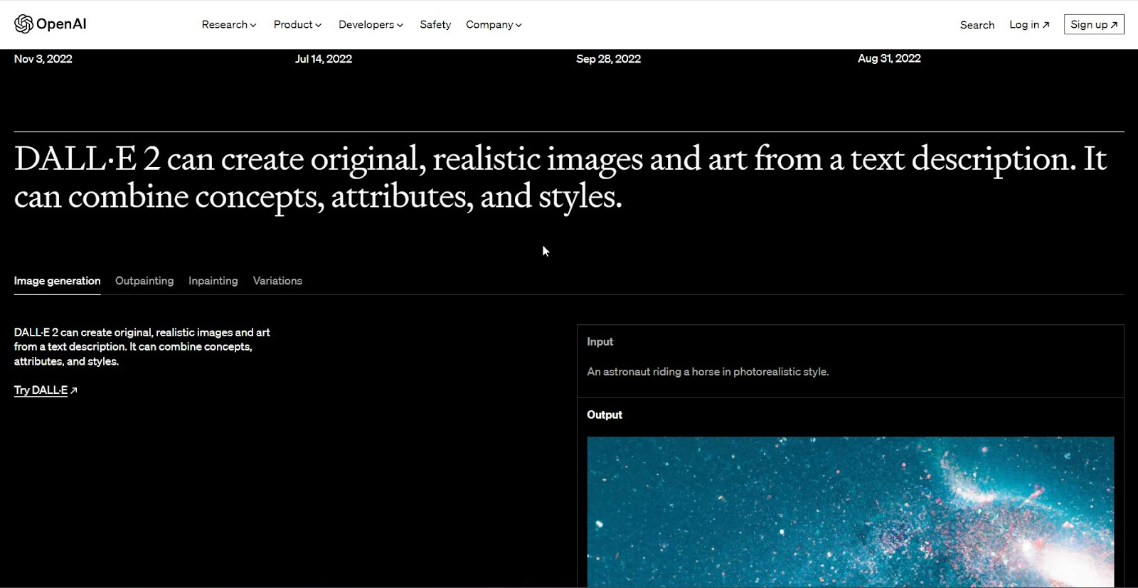Viewport: 1138px width, 588px height.
Task: Expand the Research dropdown menu
Action: tap(229, 25)
